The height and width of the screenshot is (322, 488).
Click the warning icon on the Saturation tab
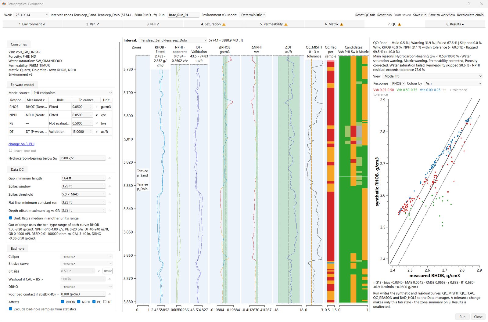click(224, 24)
